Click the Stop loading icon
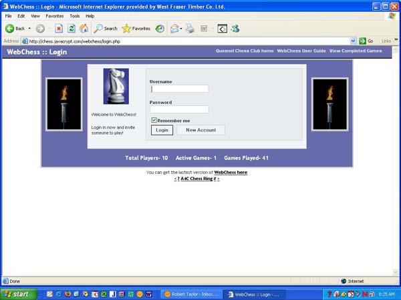This screenshot has width=401, height=300. click(x=59, y=29)
